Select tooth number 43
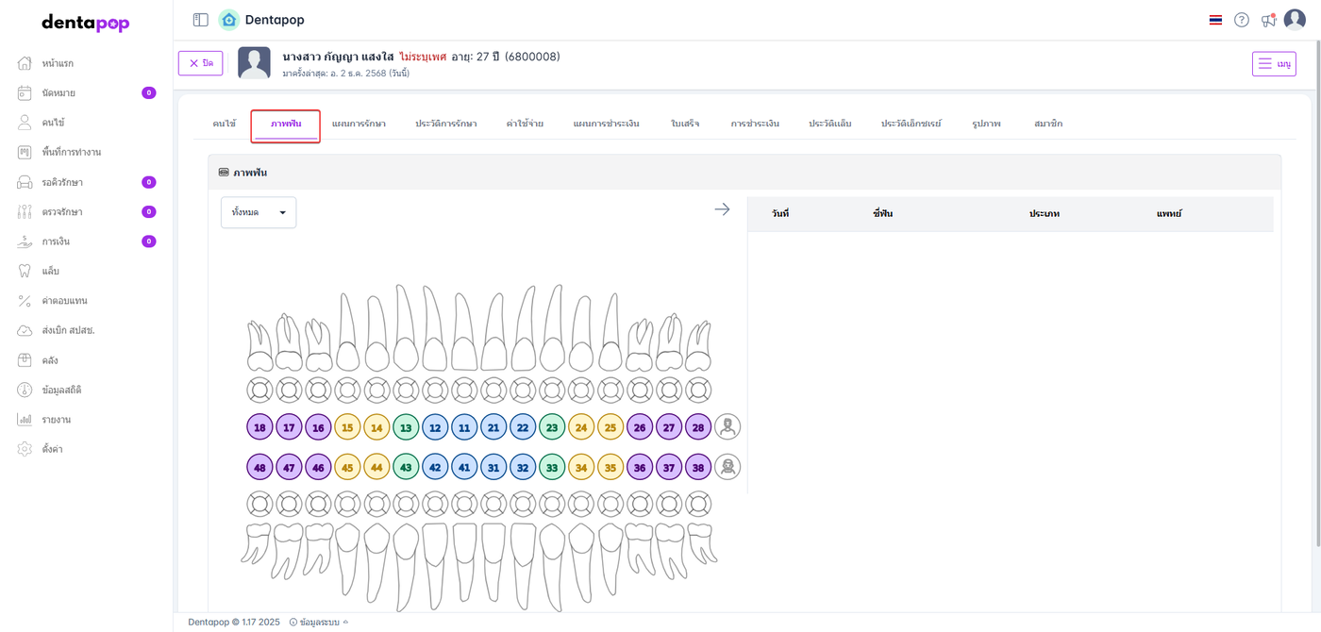 tap(406, 467)
